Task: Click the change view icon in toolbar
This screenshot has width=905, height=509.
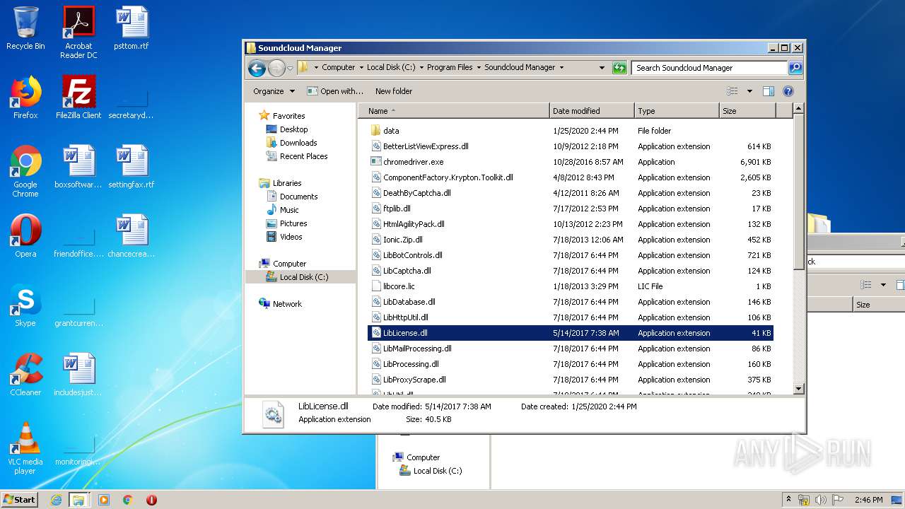Action: 732,91
